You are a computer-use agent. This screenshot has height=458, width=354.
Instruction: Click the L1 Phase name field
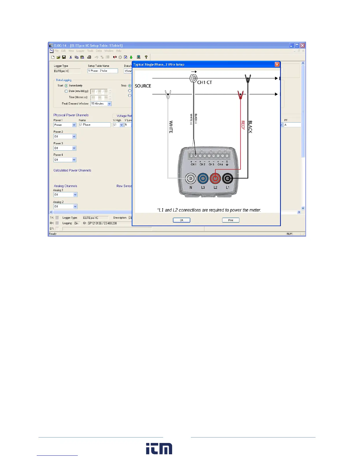[95, 125]
